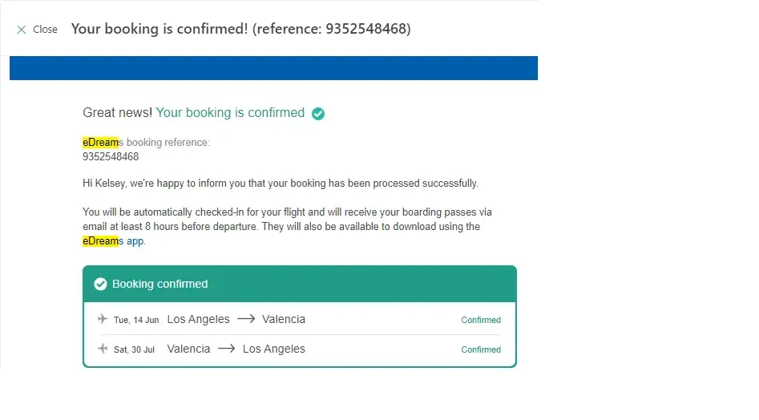Click the green 'Your booking is confirmed' text
The image size is (759, 420).
[230, 113]
